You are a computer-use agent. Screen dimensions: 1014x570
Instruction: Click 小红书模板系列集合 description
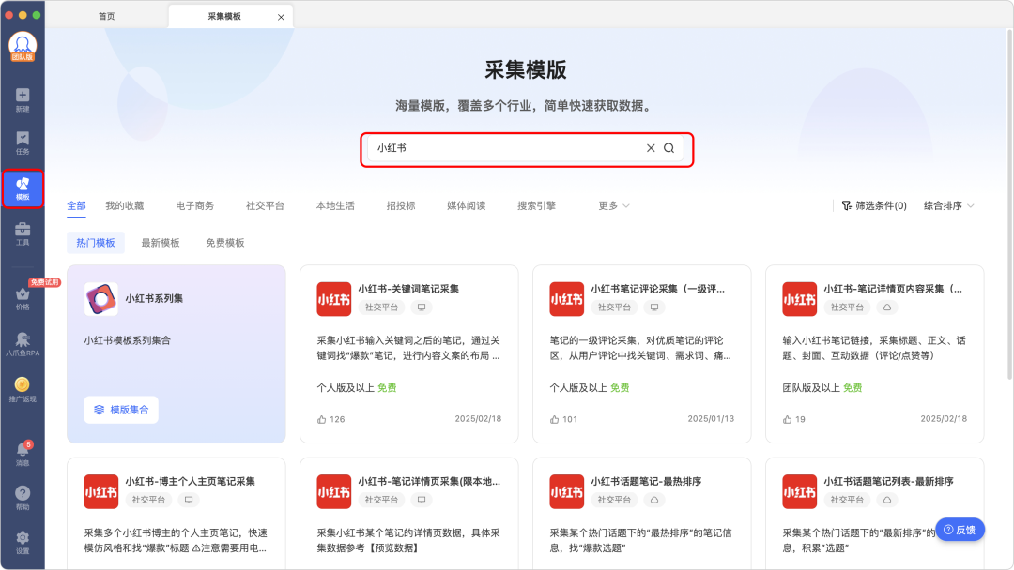point(128,340)
